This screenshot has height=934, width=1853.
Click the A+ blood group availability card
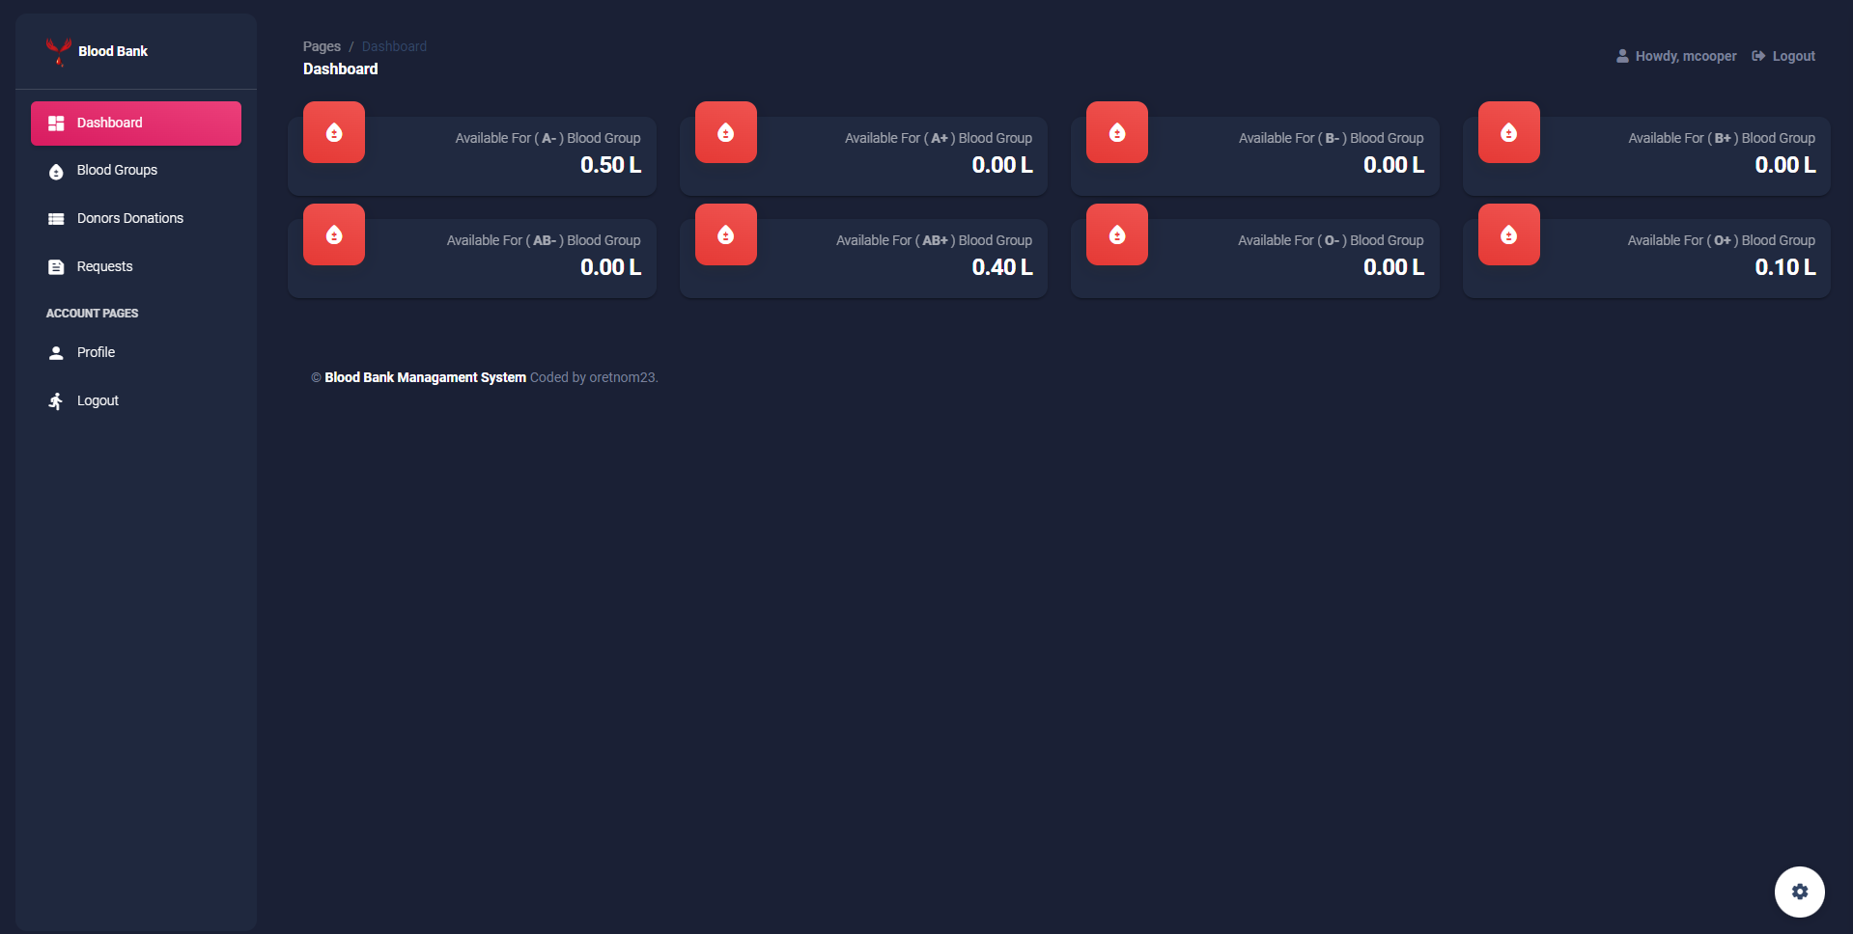coord(862,154)
